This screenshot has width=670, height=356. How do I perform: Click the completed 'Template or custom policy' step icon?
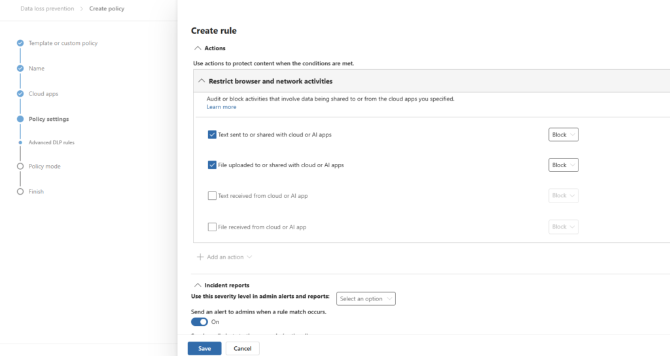pos(20,43)
